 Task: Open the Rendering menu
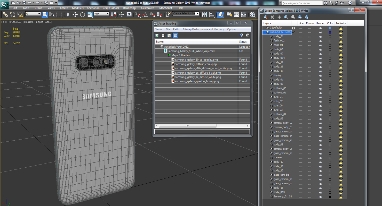(x=129, y=8)
